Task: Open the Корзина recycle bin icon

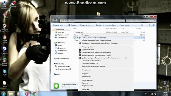Action: (165, 84)
